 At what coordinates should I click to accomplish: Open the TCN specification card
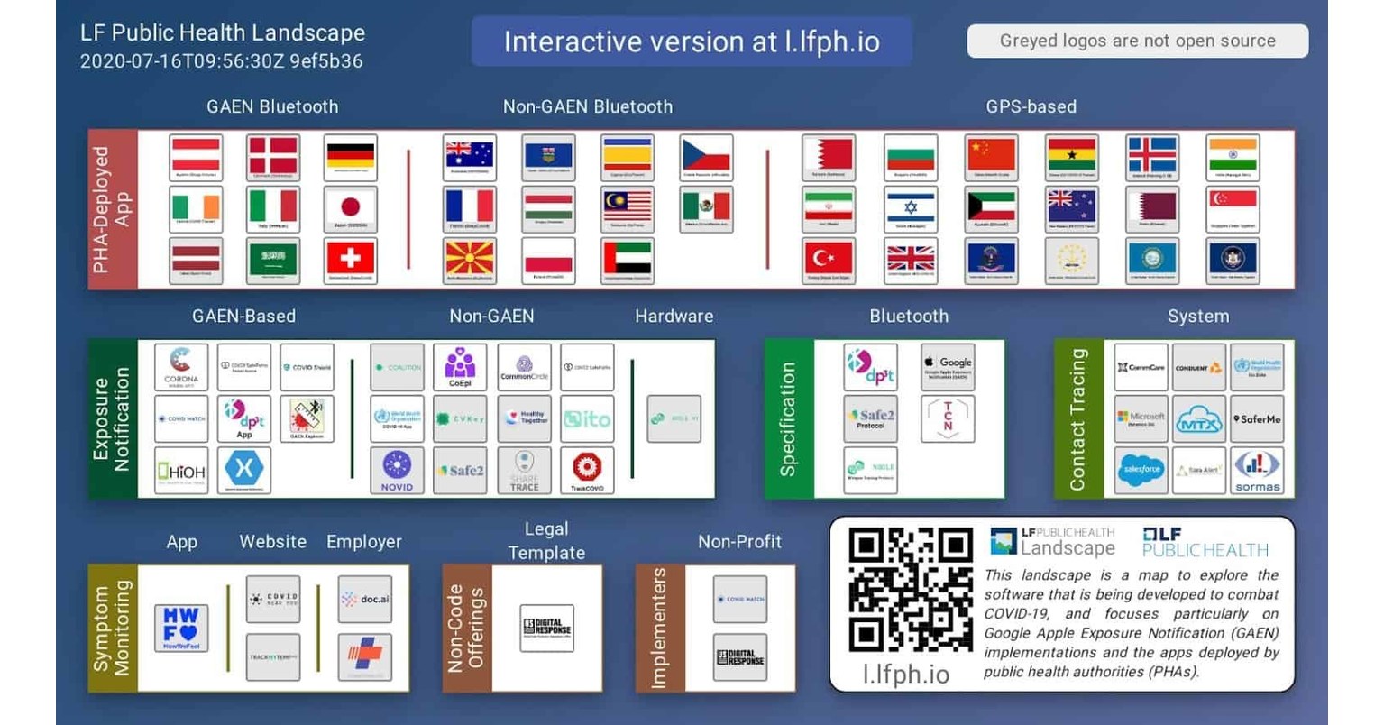click(x=948, y=418)
